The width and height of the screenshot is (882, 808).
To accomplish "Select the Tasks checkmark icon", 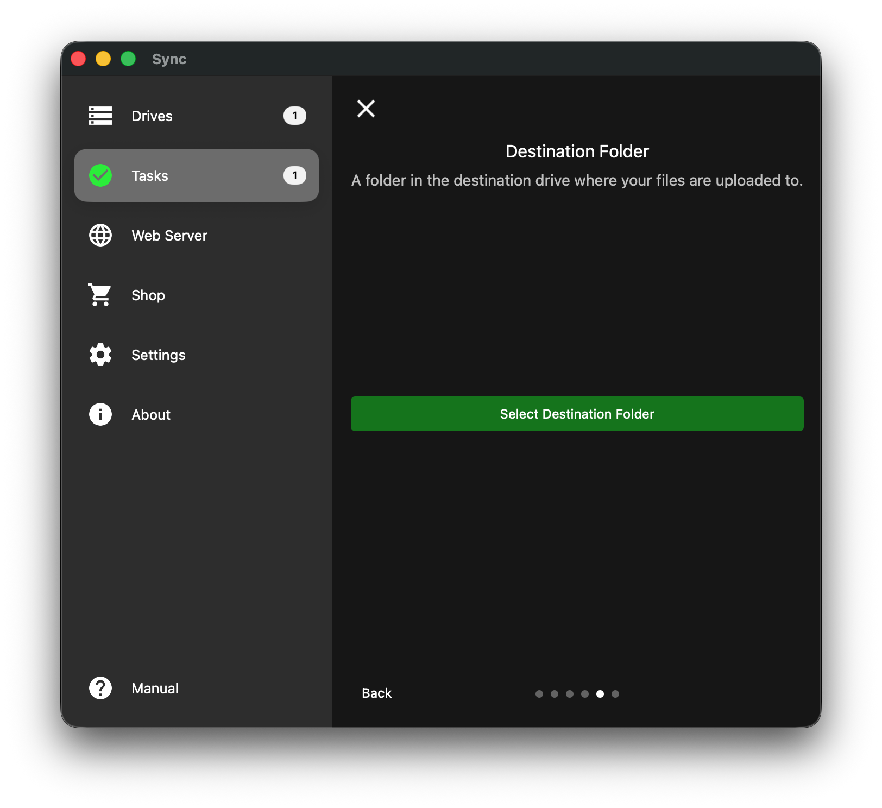I will 100,175.
